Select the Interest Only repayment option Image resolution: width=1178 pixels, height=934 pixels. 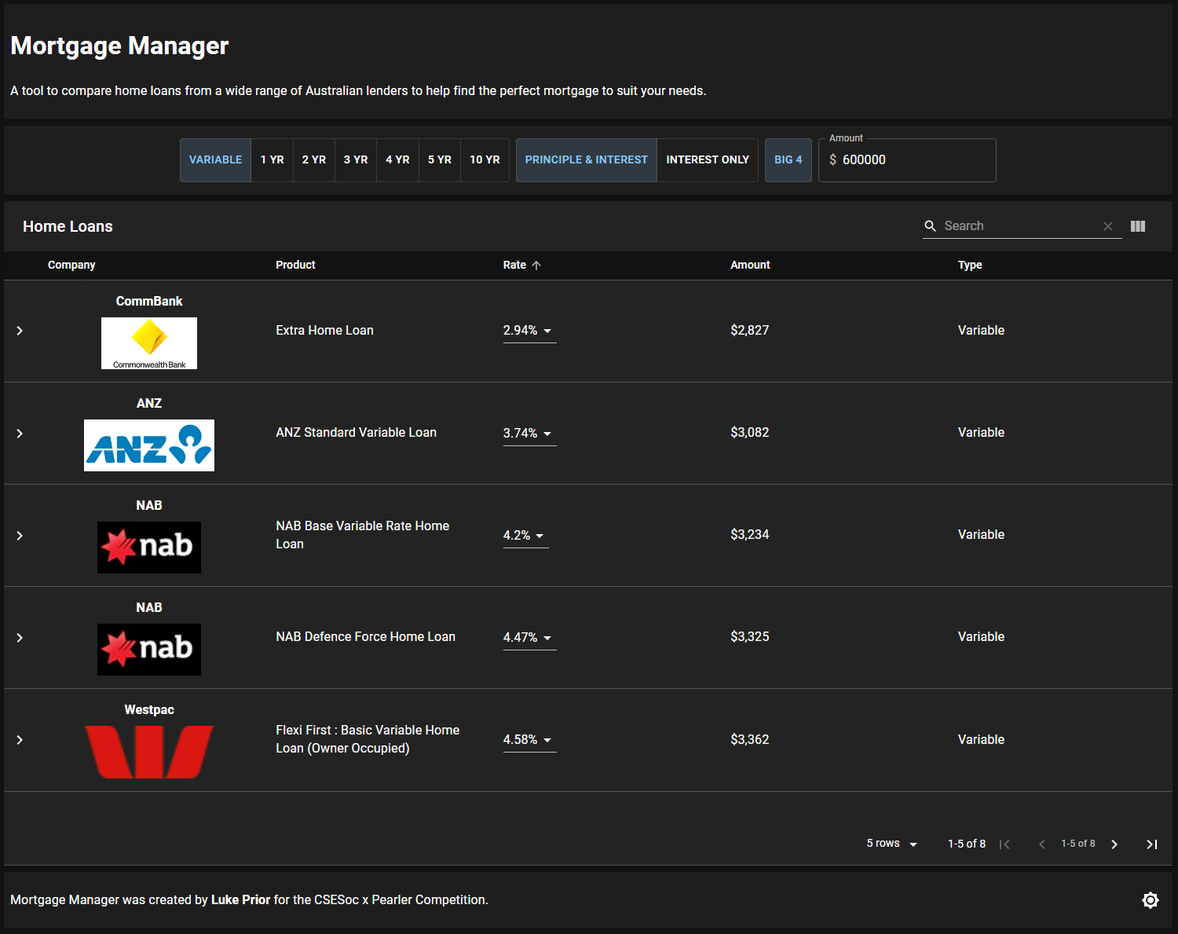[x=707, y=160]
